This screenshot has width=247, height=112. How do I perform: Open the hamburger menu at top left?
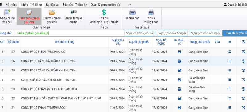point(1,5)
